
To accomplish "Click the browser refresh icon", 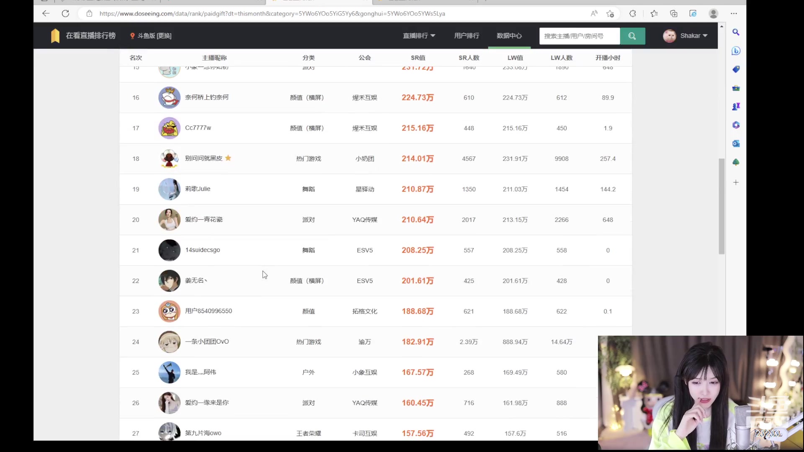I will point(65,13).
